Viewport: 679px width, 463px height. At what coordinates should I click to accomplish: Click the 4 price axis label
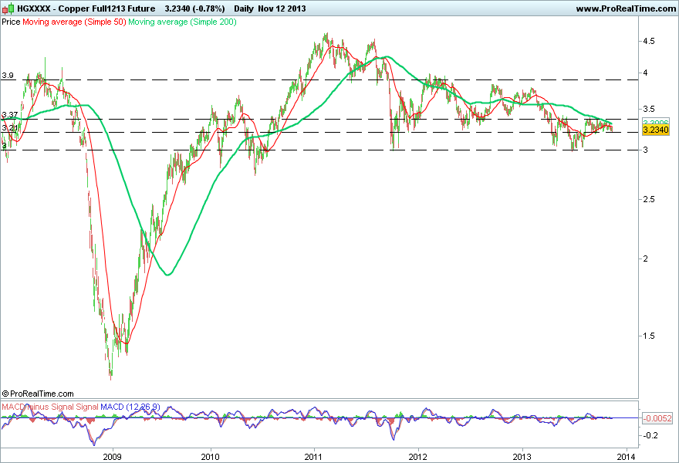click(x=646, y=73)
